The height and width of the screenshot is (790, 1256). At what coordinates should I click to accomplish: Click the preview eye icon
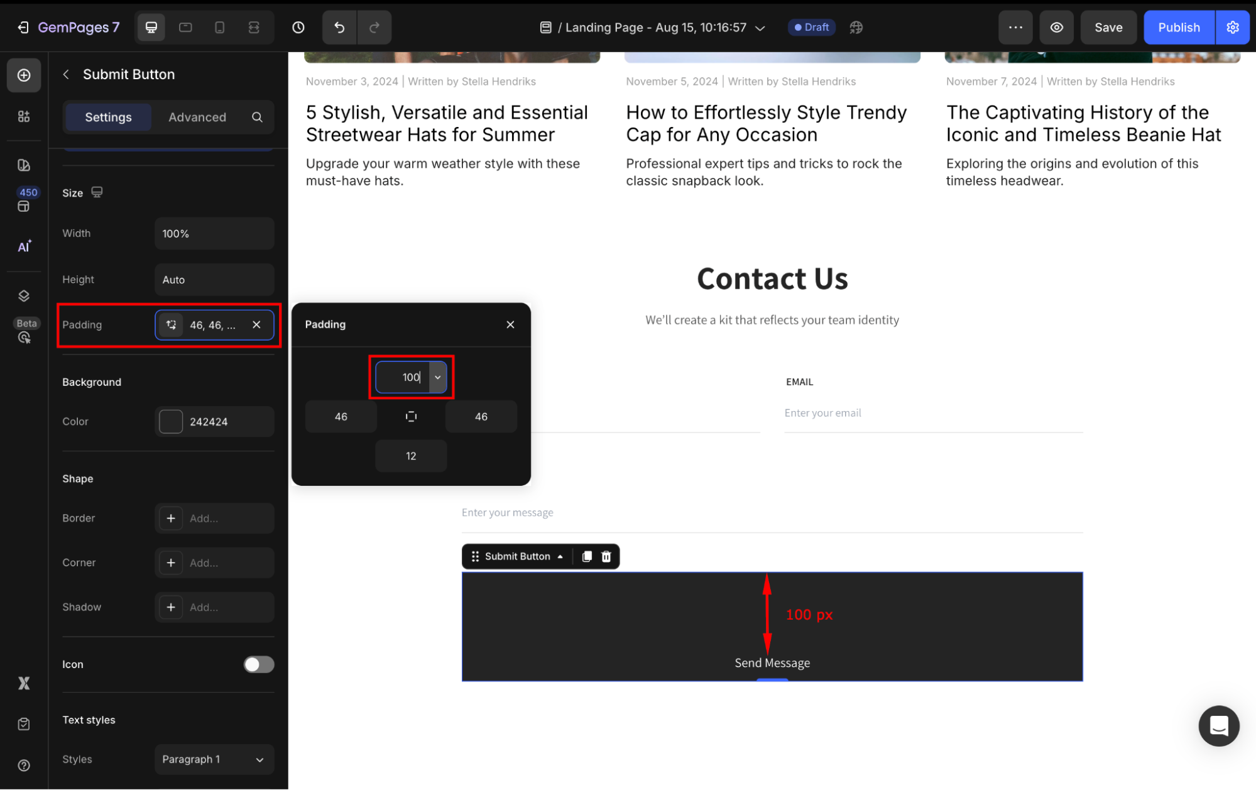point(1057,27)
